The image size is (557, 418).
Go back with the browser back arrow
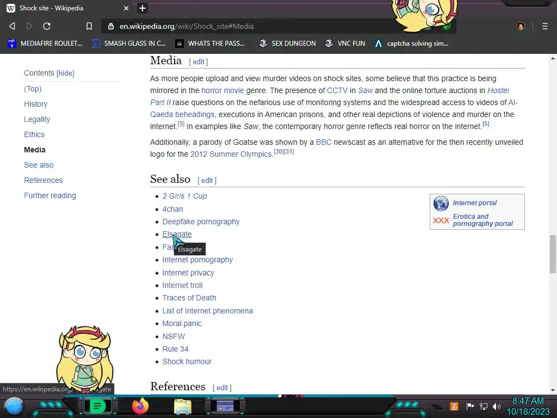click(12, 26)
